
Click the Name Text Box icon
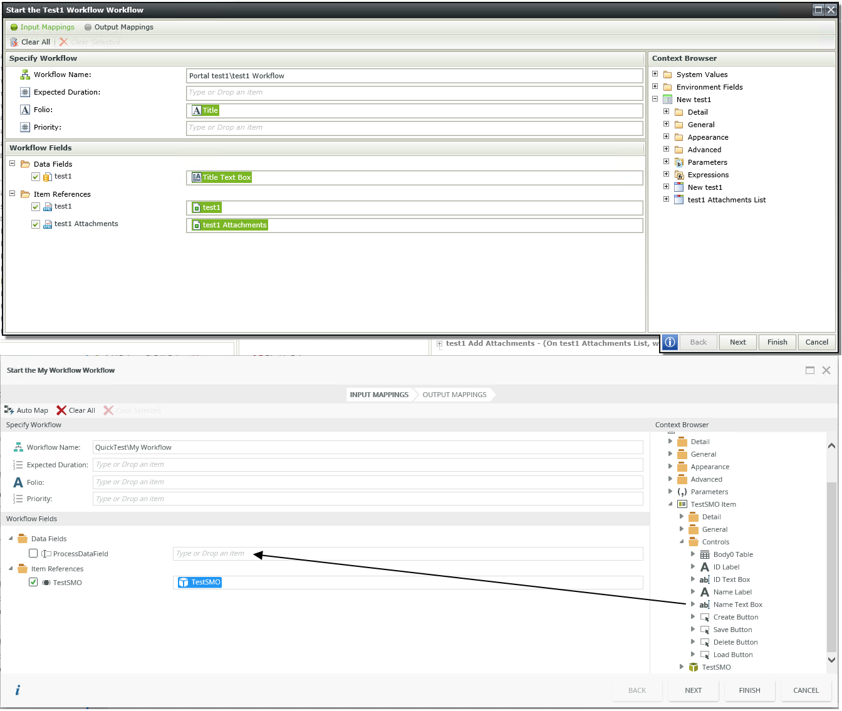[705, 605]
